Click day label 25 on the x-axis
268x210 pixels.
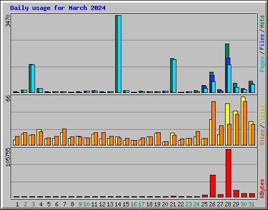tap(204, 204)
